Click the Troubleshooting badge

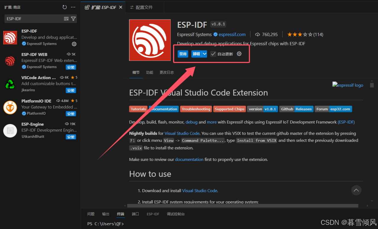196,109
